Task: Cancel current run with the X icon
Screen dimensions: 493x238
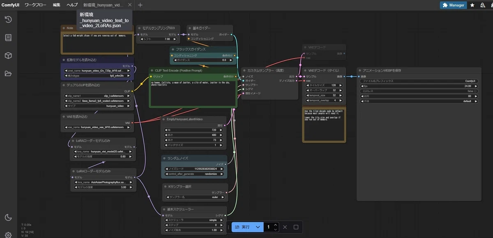Action: point(285,227)
